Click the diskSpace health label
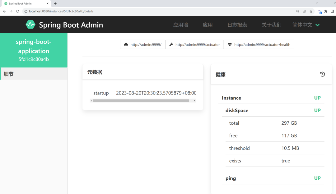Image resolution: width=336 pixels, height=194 pixels. click(237, 110)
